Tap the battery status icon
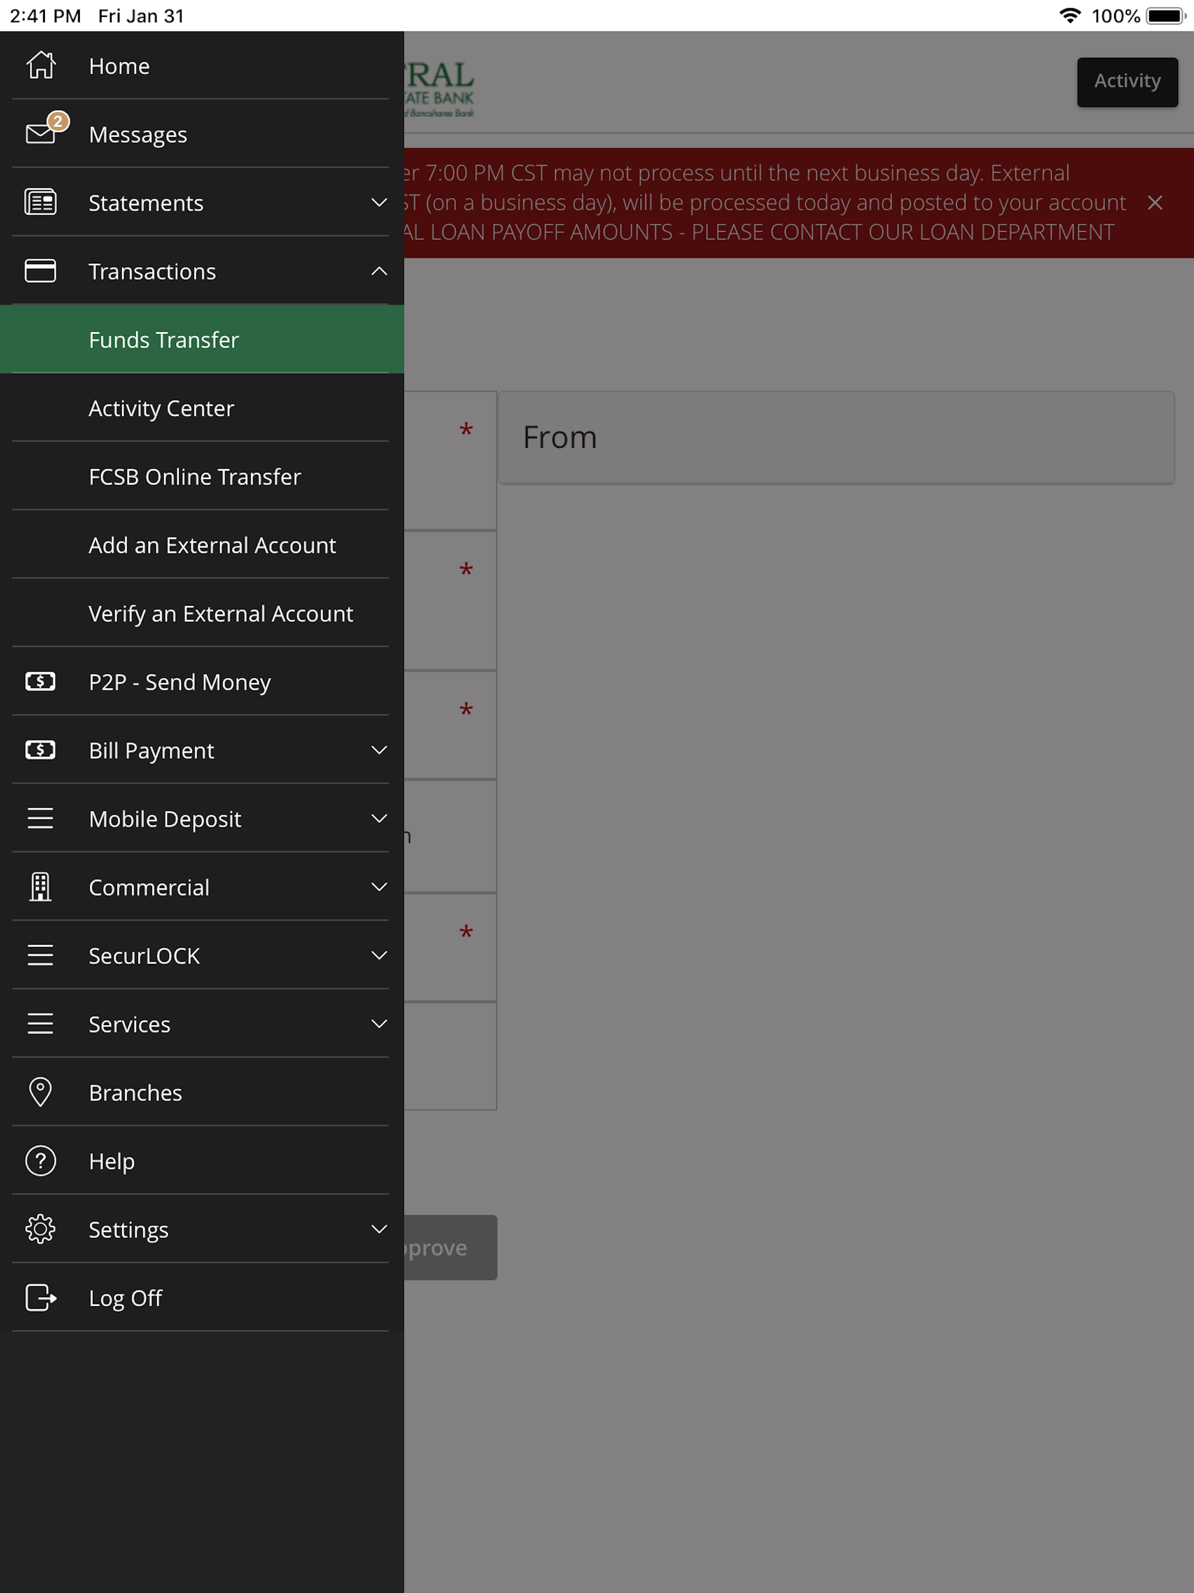This screenshot has width=1194, height=1593. tap(1167, 15)
